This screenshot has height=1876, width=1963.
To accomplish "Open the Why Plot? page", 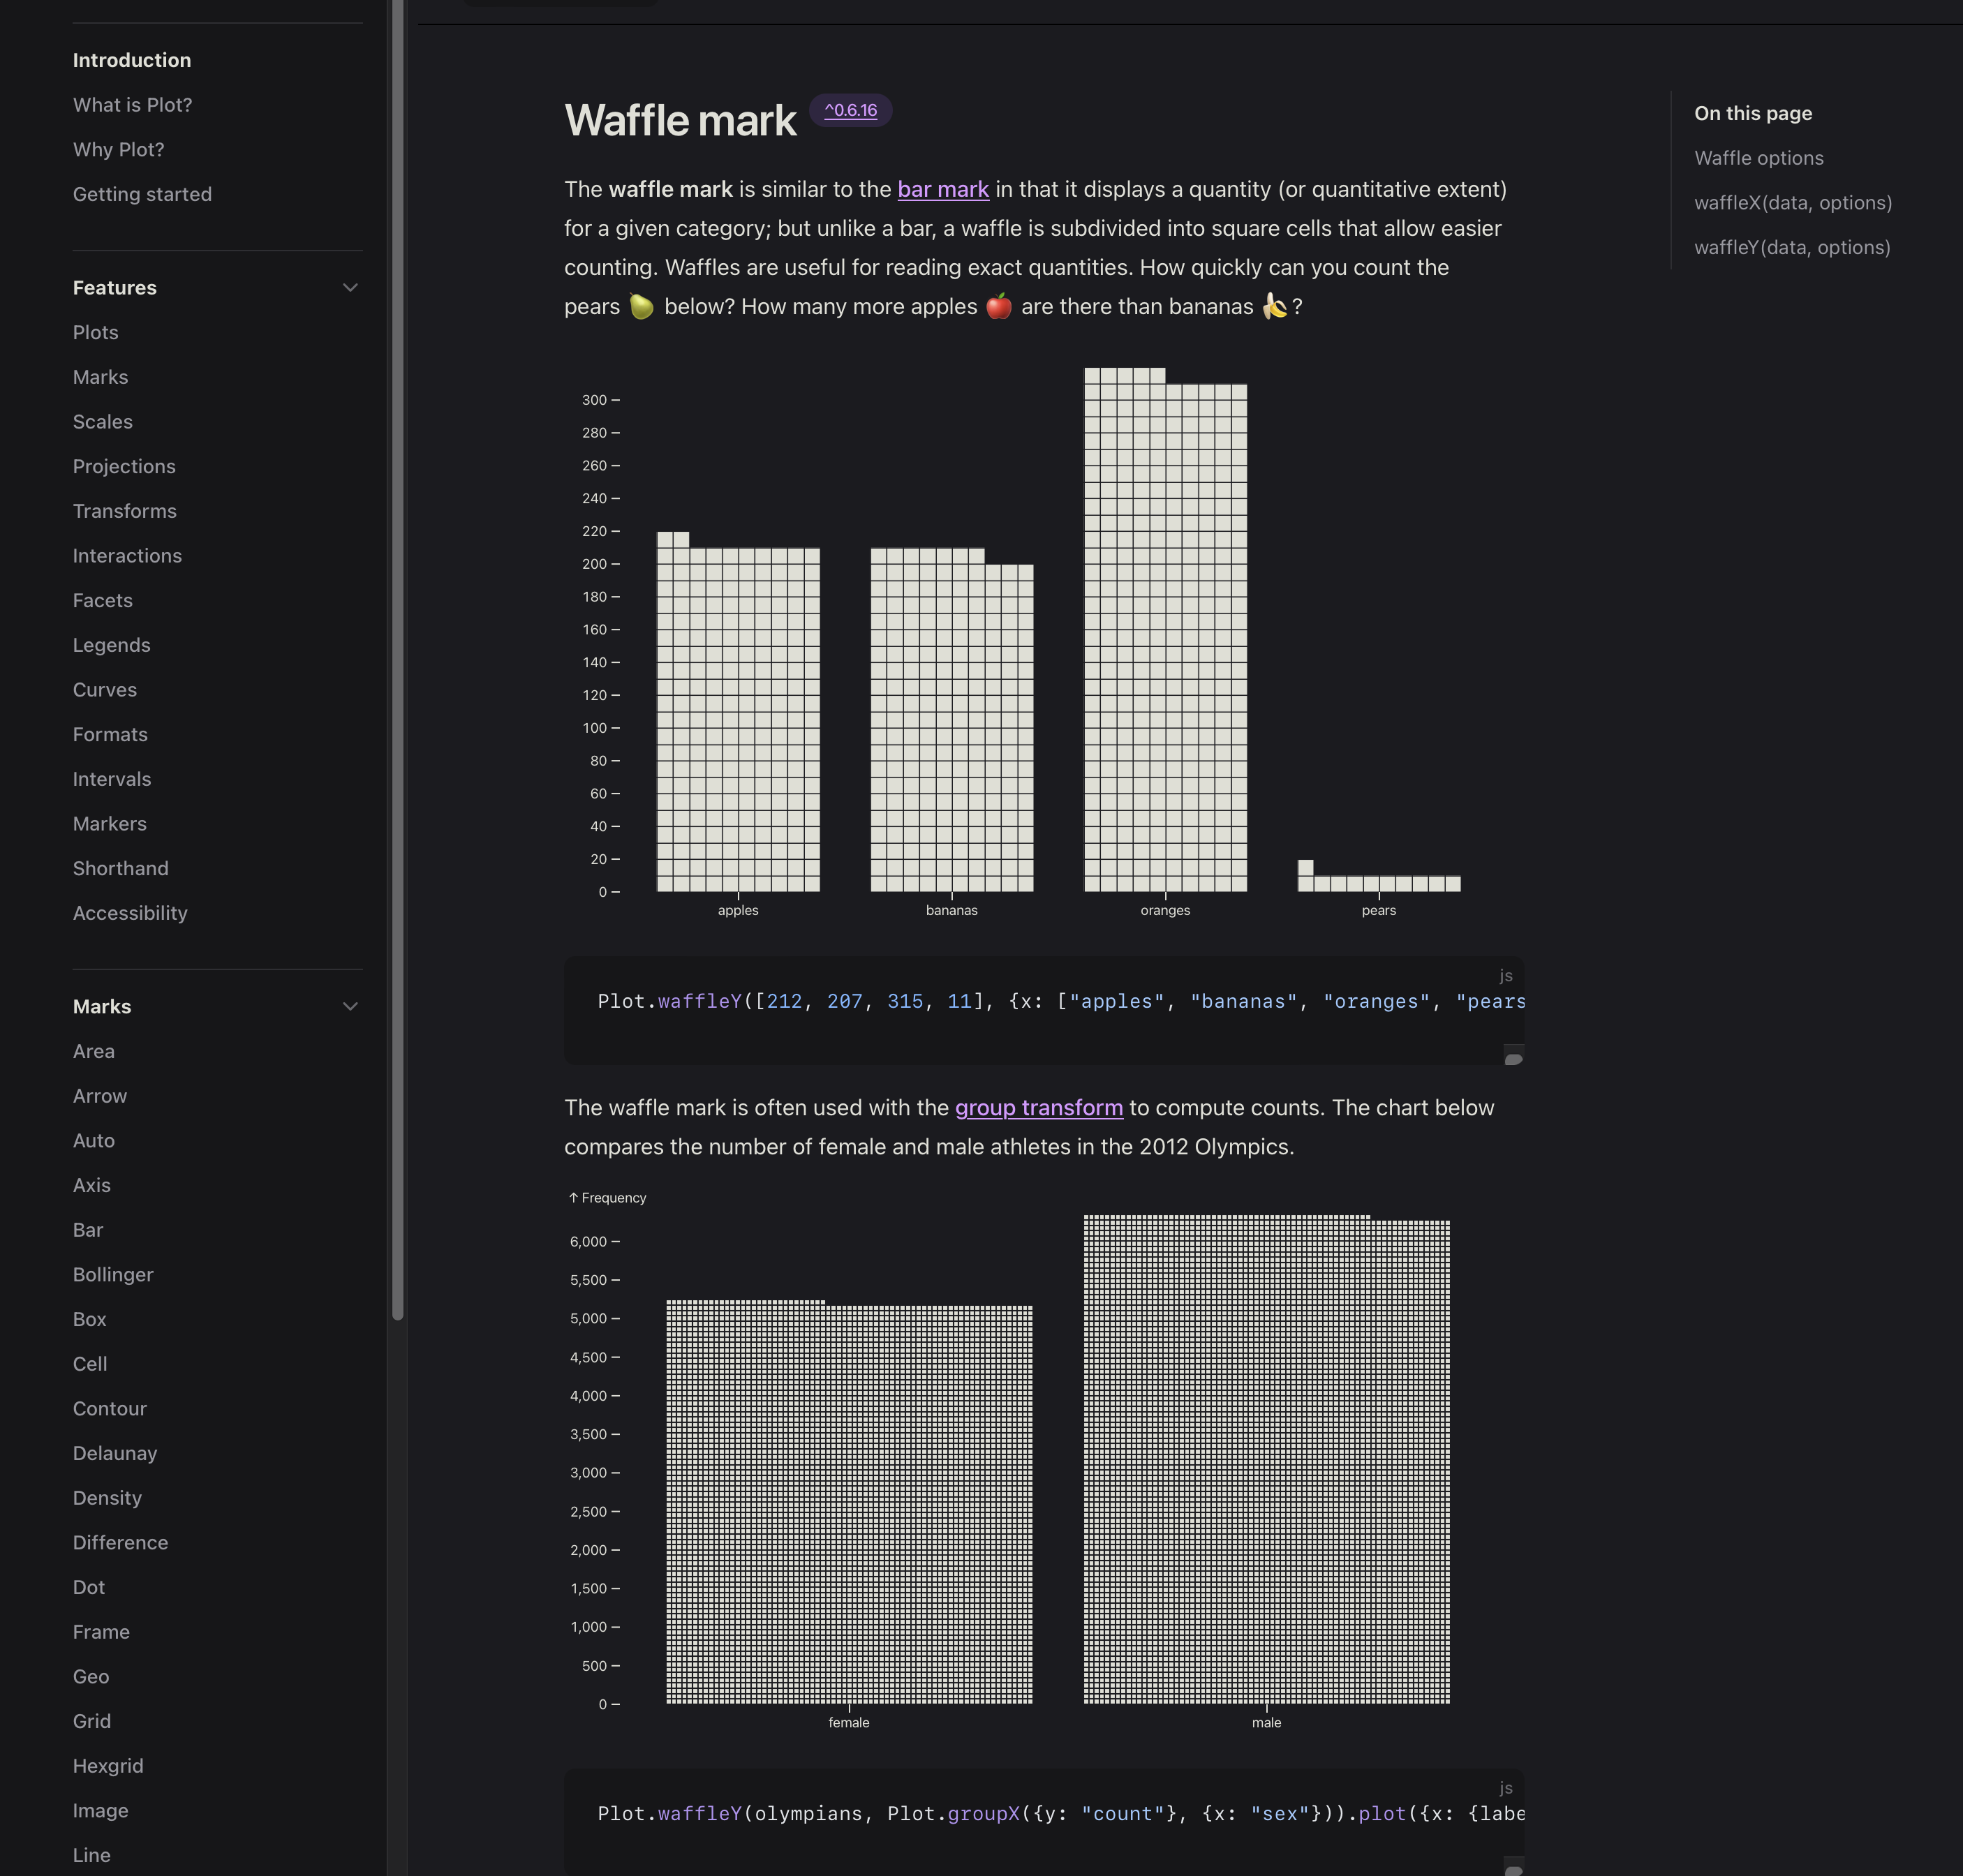I will [x=118, y=150].
